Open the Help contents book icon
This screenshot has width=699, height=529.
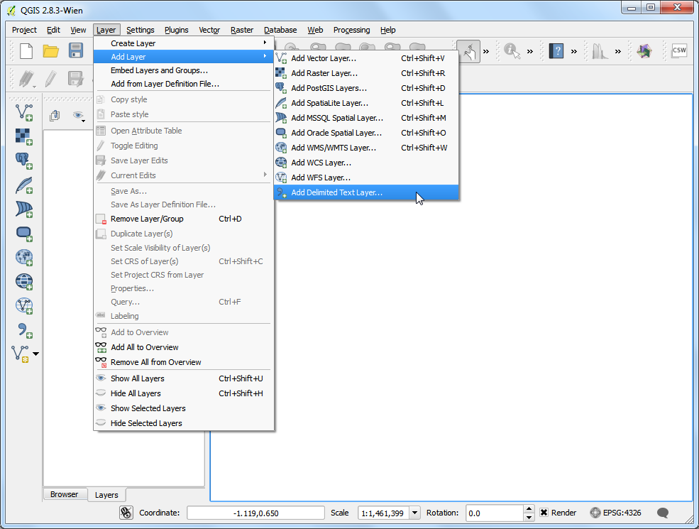coord(556,51)
